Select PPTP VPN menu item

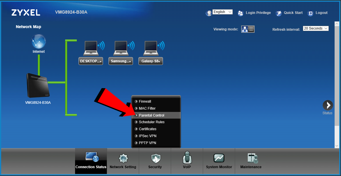pyautogui.click(x=156, y=143)
